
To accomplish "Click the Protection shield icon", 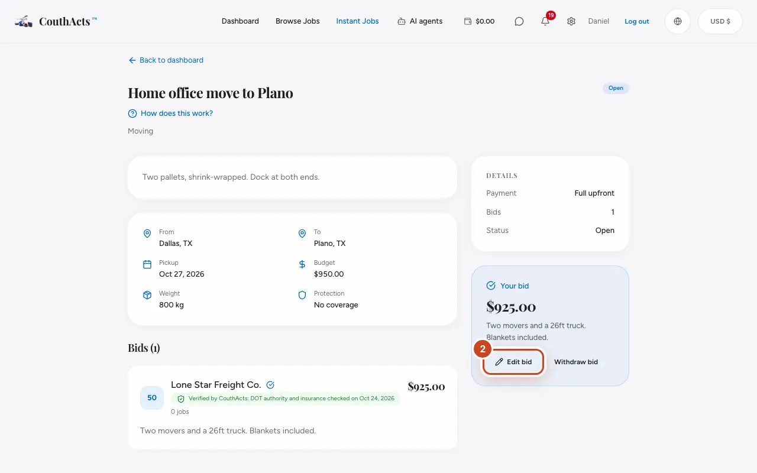I will [302, 295].
